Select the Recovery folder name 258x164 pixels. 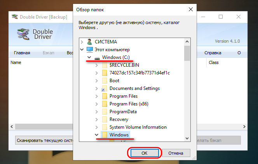[119, 119]
